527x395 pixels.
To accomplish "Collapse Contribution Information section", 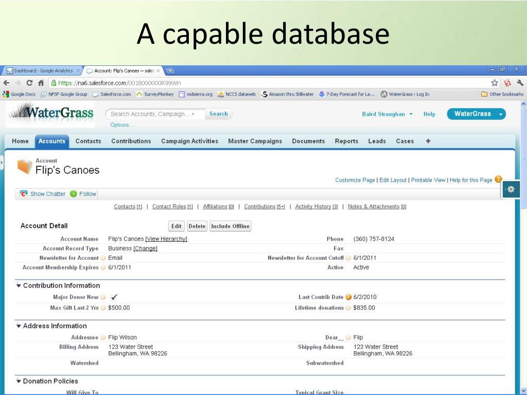I will tap(19, 285).
